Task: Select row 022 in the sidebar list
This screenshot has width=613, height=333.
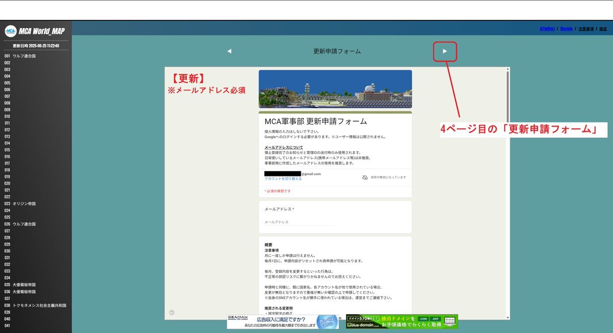Action: click(x=36, y=197)
